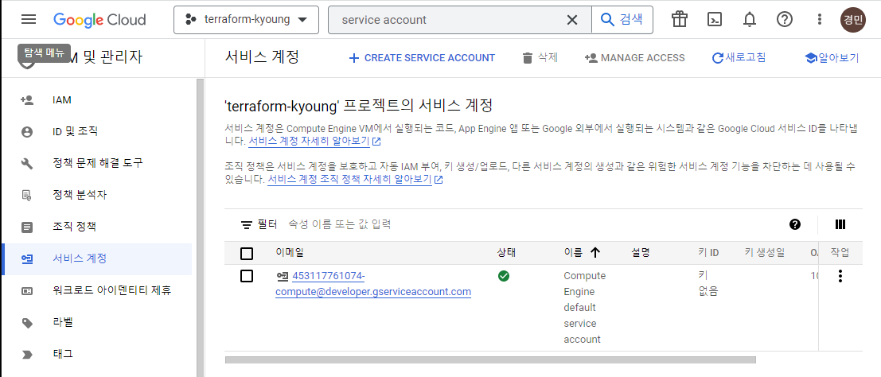The width and height of the screenshot is (881, 377).
Task: Open 알아보기 learn panel
Action: [832, 58]
